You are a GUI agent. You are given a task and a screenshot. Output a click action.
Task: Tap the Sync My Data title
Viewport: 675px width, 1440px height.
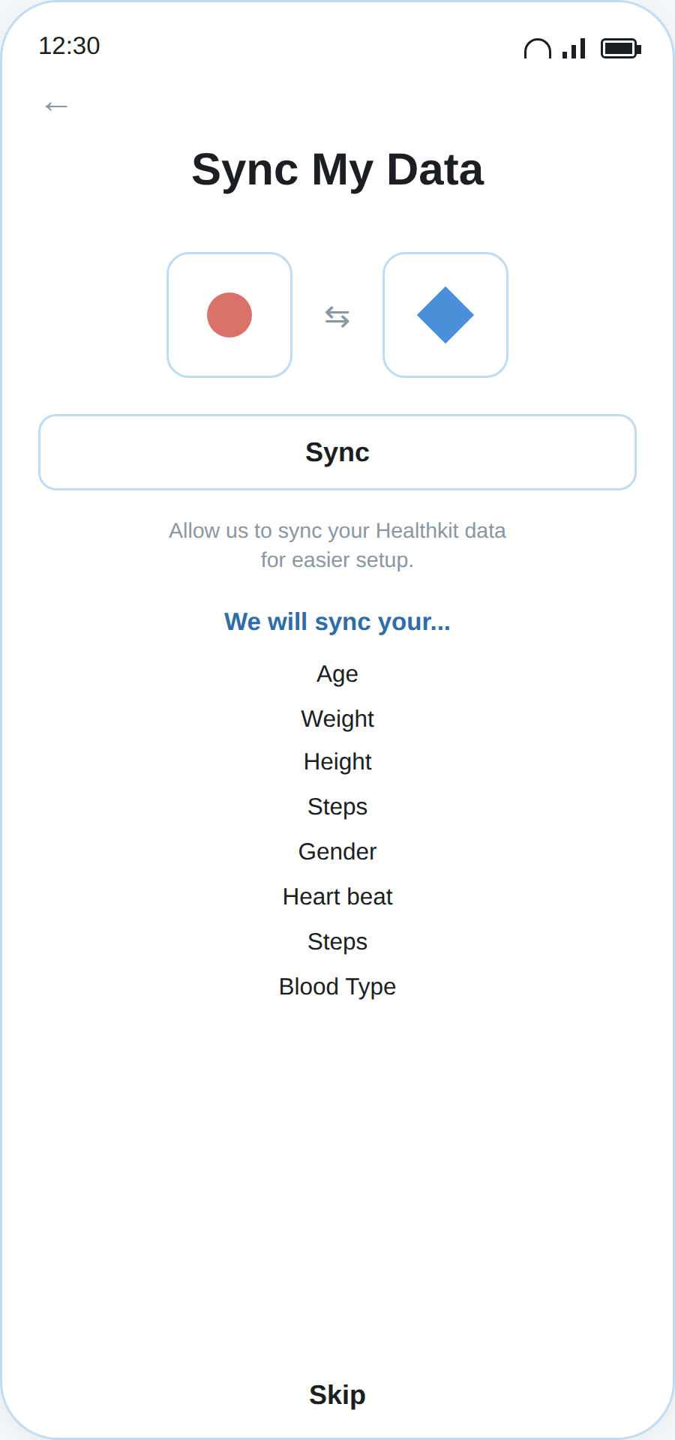[x=337, y=169]
